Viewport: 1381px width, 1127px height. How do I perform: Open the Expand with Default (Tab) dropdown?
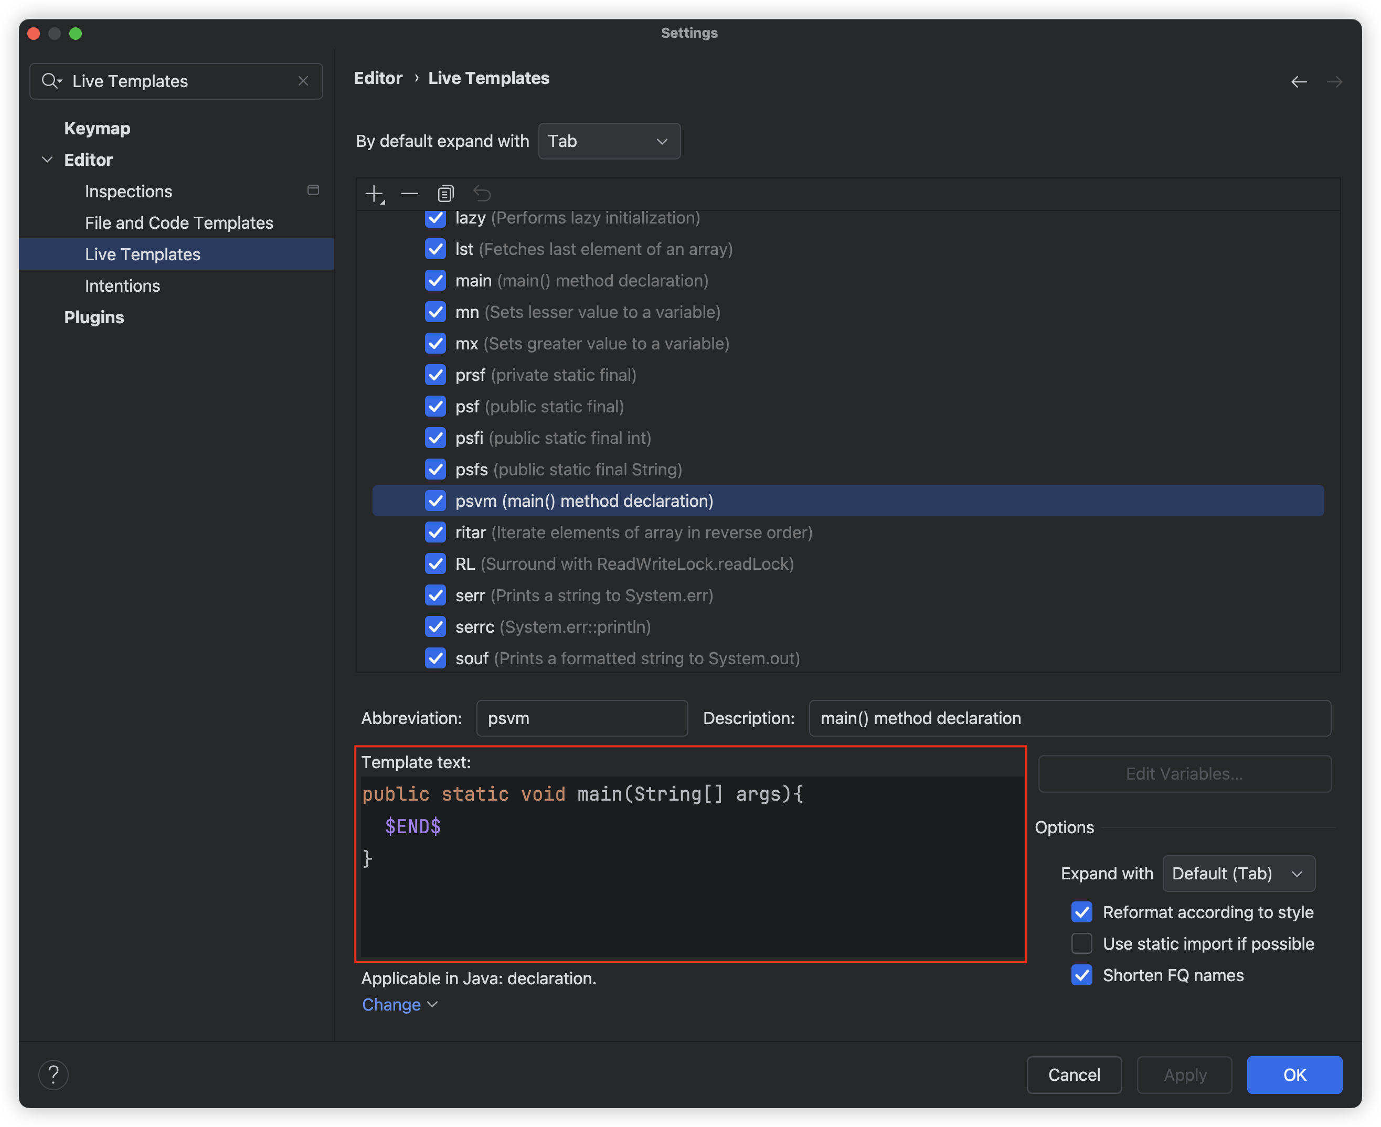click(x=1238, y=873)
